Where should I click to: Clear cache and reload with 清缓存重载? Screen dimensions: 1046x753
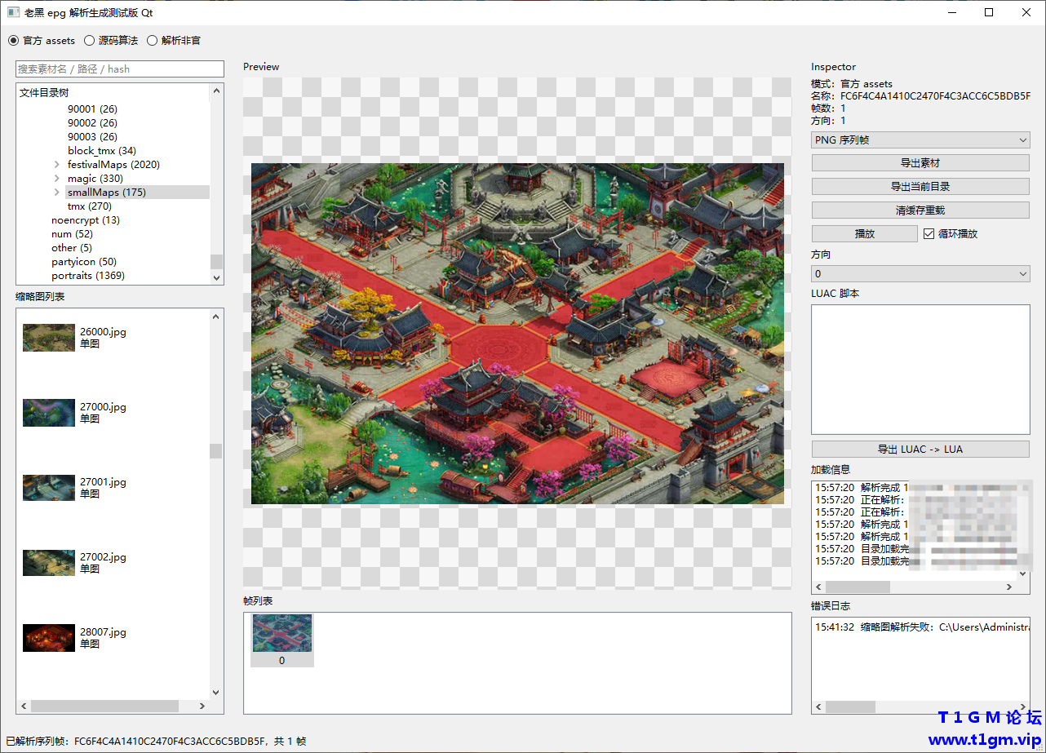(x=920, y=210)
